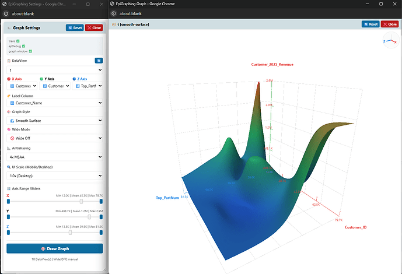Image resolution: width=402 pixels, height=274 pixels.
Task: Click Top_PartNum axis label in graph
Action: (x=167, y=198)
